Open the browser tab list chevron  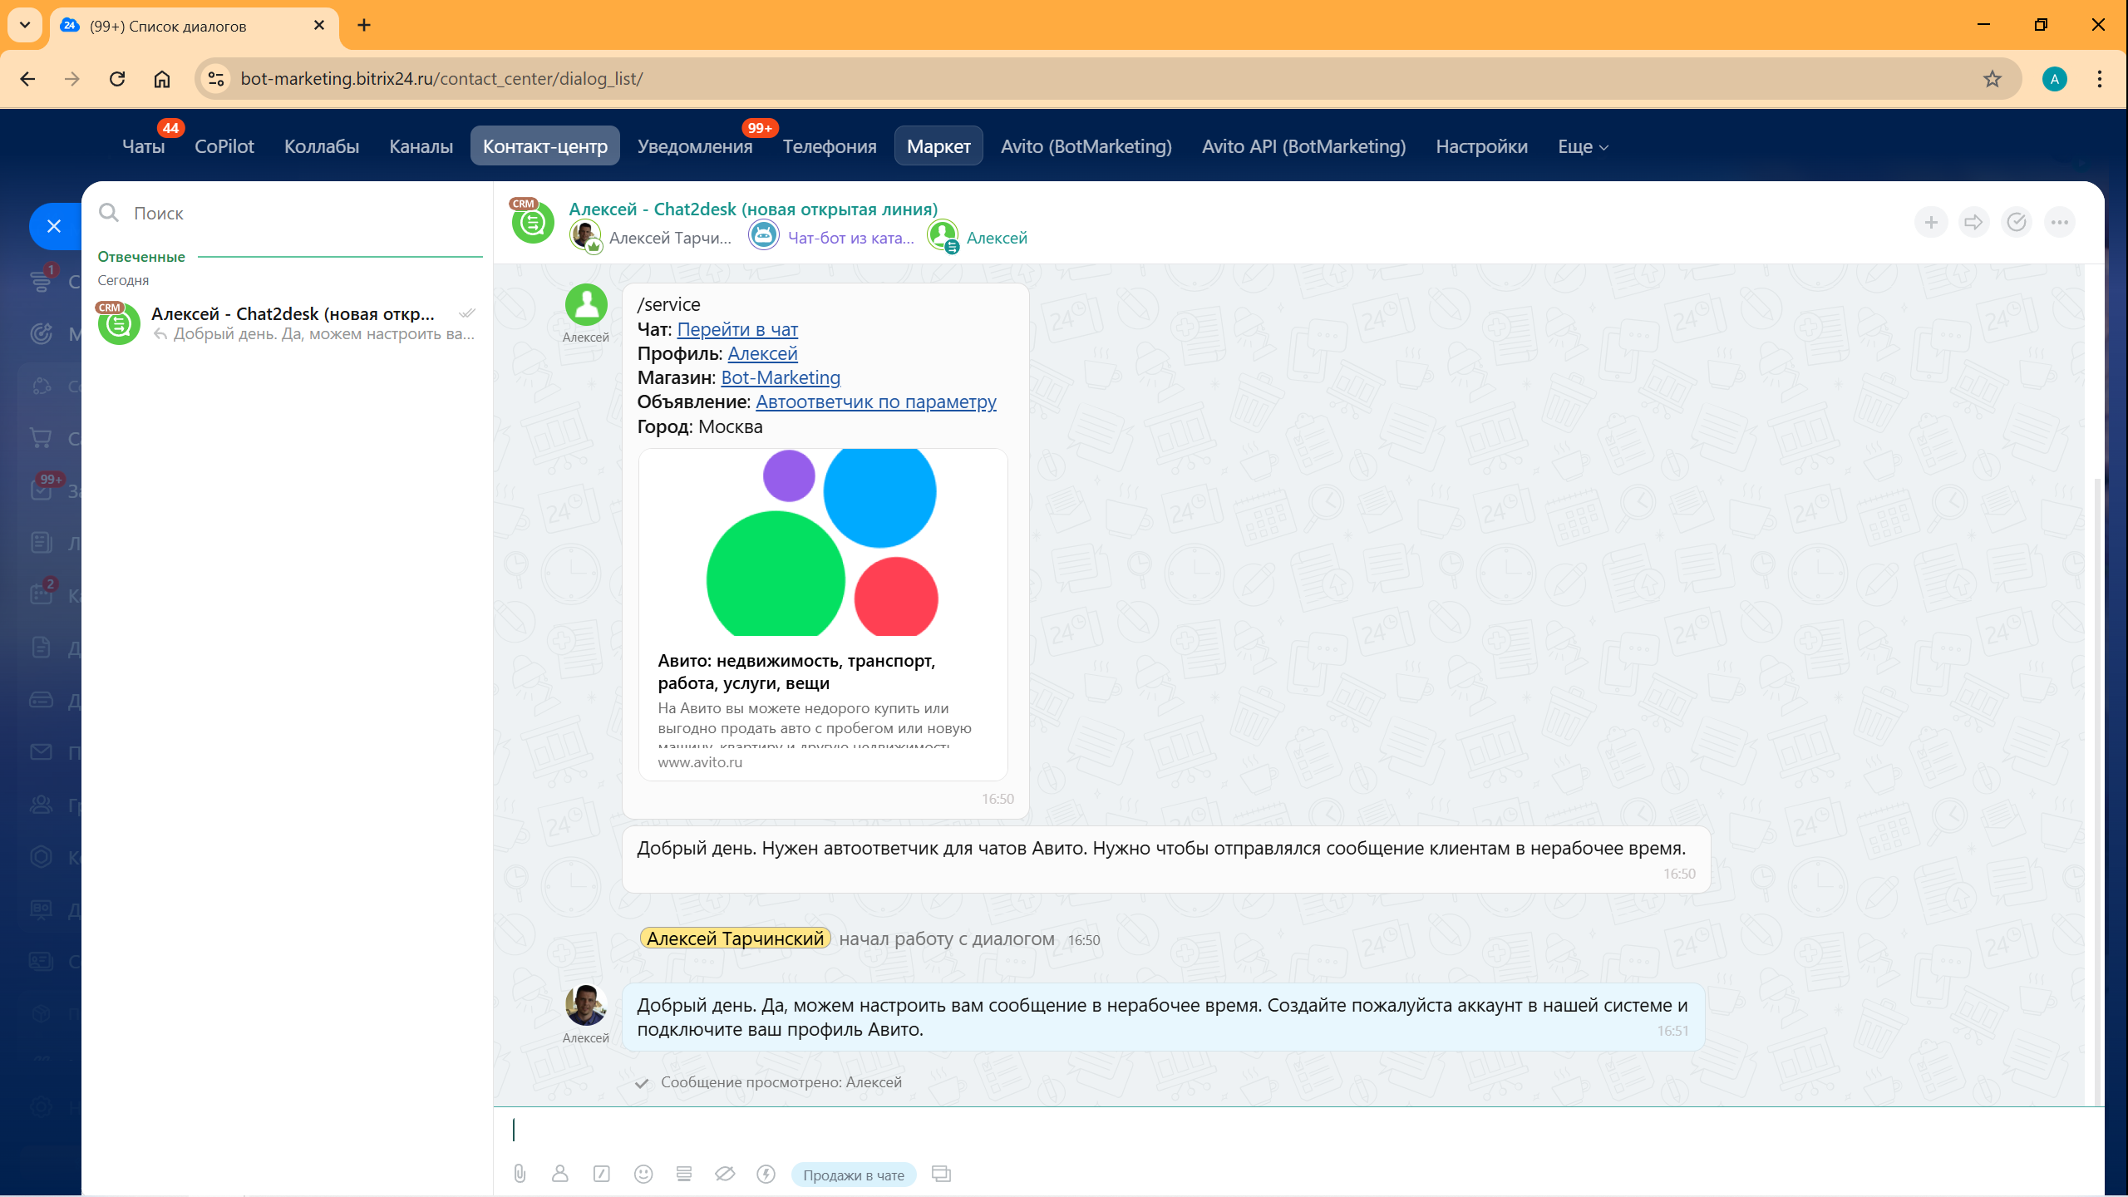(25, 25)
